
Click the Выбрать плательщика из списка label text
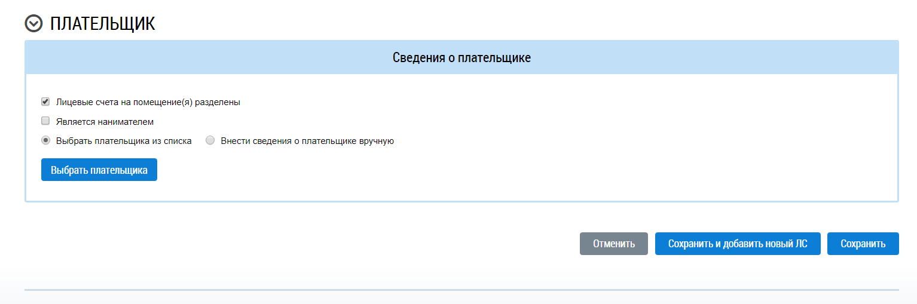click(x=124, y=142)
